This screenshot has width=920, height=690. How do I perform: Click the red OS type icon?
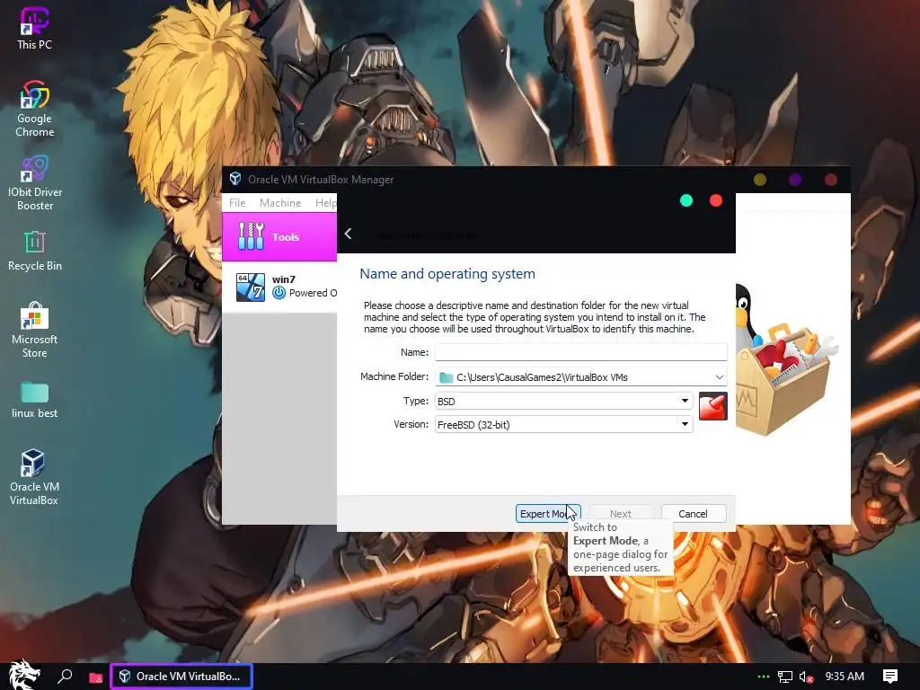(x=712, y=406)
